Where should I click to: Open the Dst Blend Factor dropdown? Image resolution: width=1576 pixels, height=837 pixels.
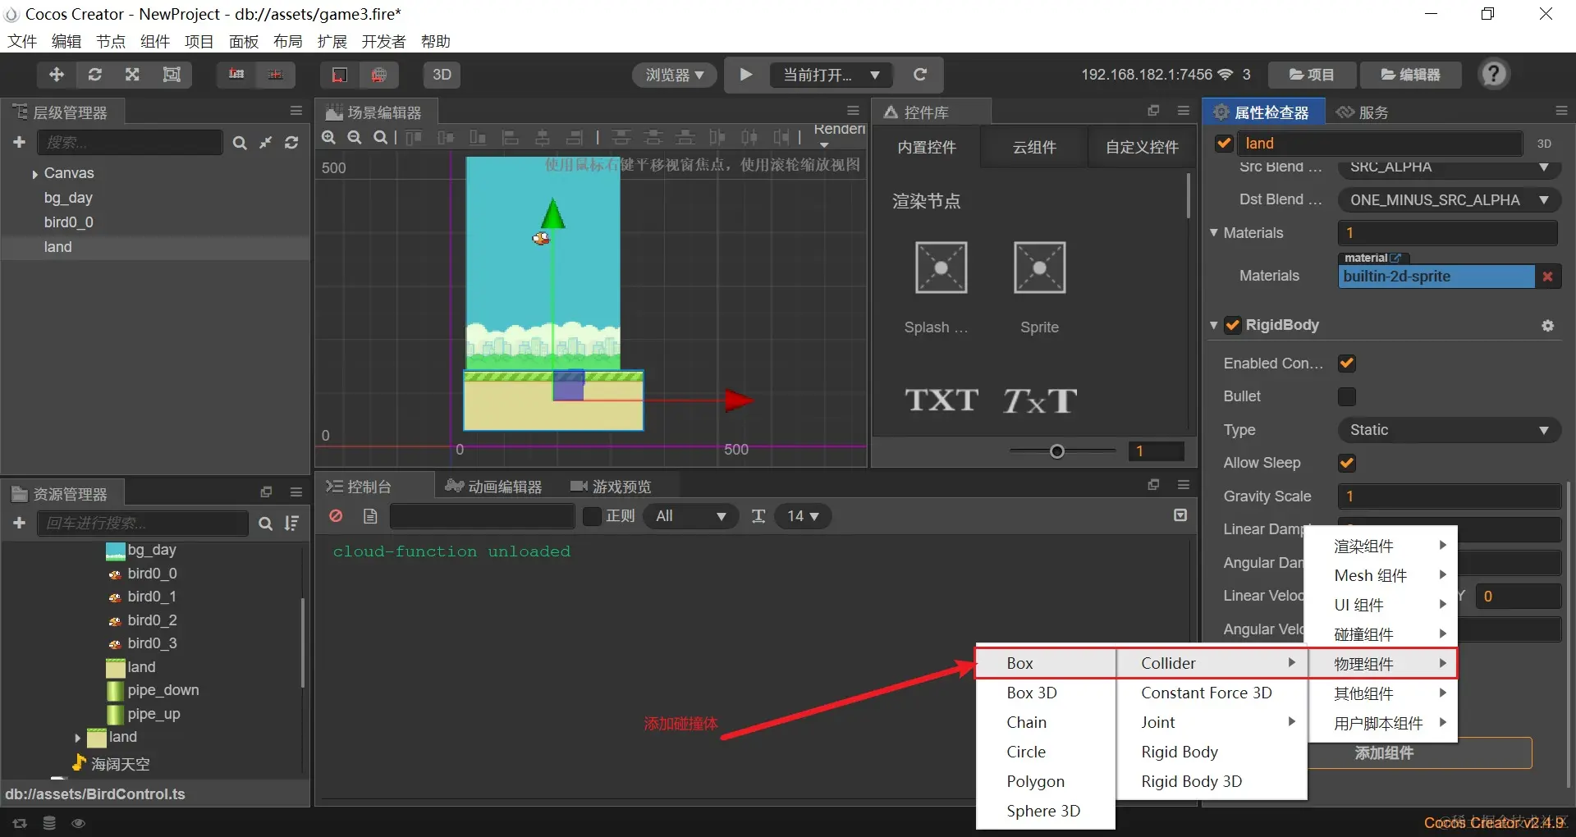(x=1450, y=199)
